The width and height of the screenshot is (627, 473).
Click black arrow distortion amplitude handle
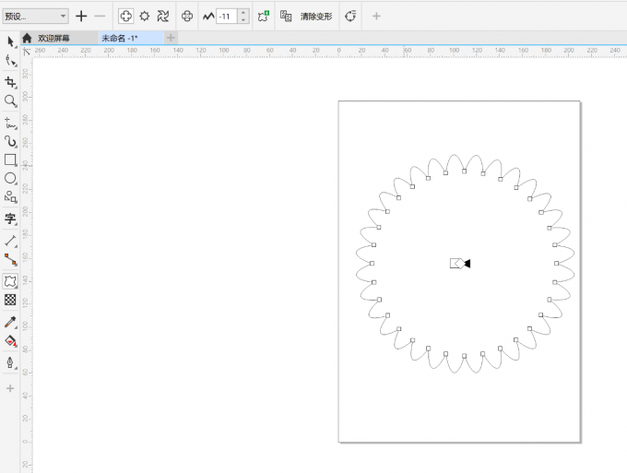pos(467,263)
